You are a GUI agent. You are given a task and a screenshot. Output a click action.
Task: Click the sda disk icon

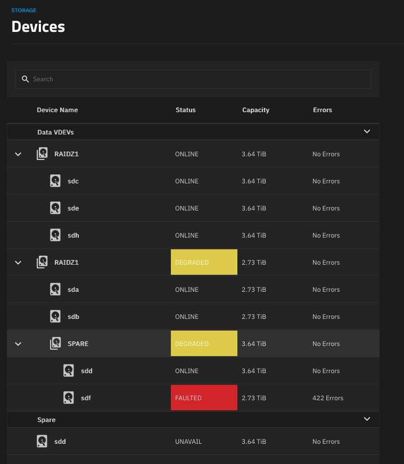[55, 289]
